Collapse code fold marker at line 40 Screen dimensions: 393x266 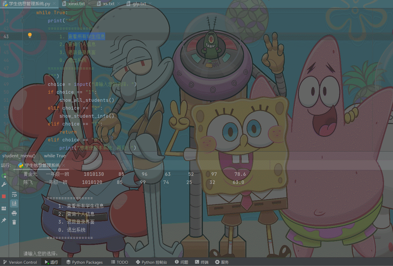pos(22,13)
